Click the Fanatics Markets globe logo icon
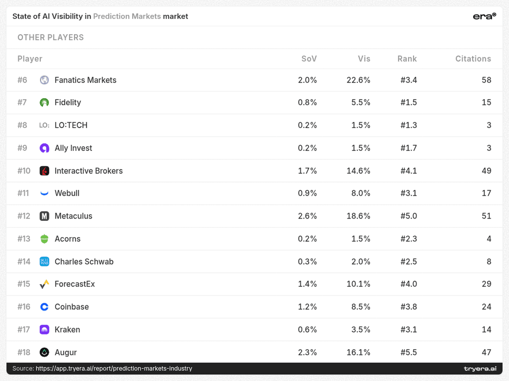509x381 pixels. tap(44, 80)
